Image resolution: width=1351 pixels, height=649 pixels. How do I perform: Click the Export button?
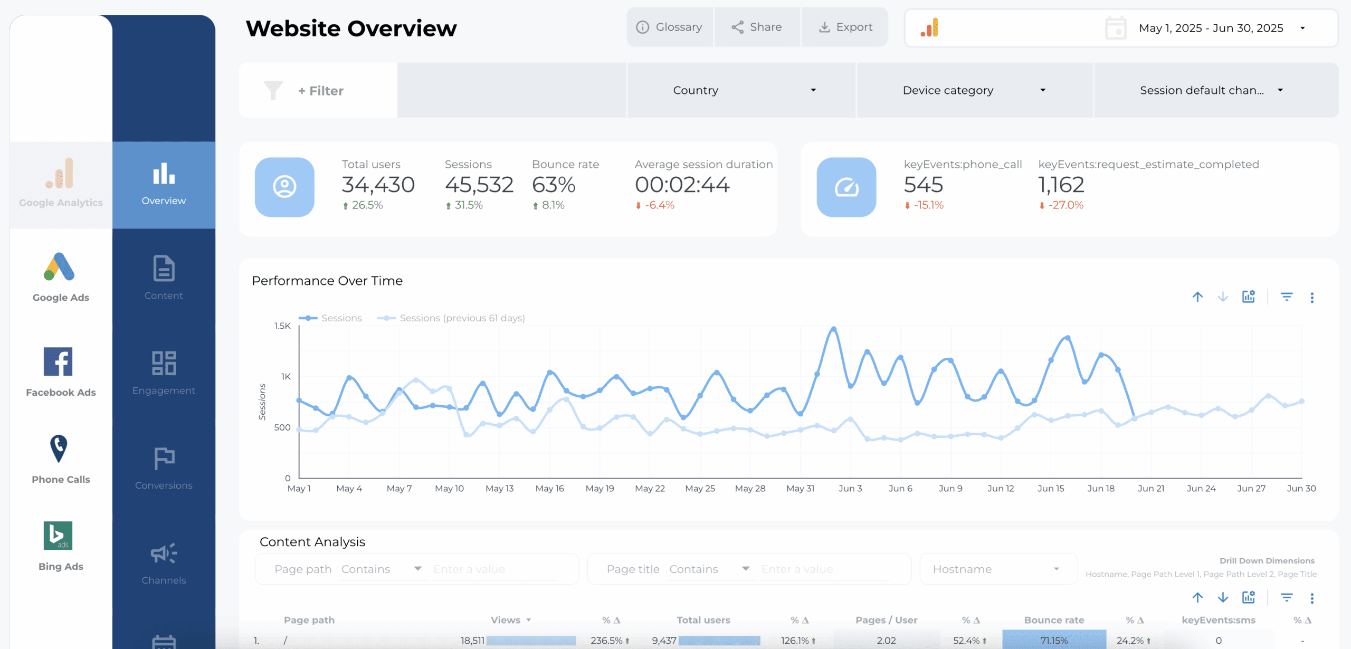click(x=845, y=27)
